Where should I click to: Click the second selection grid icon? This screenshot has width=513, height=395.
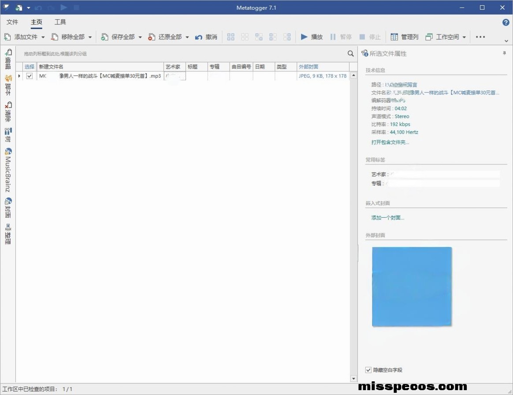pyautogui.click(x=245, y=37)
